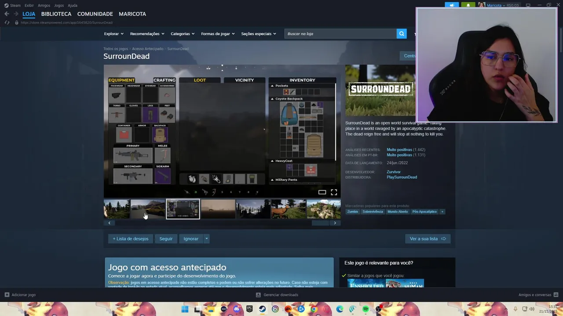563x316 pixels.
Task: Click the Gerenciar downloads icon
Action: coord(258,295)
